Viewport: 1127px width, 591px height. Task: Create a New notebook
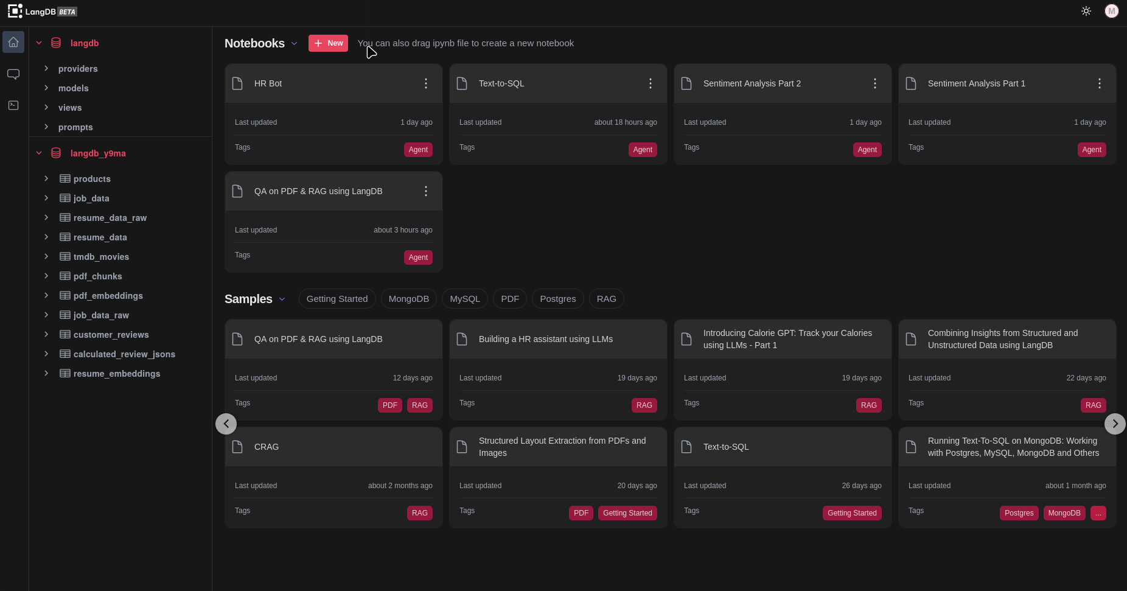point(328,43)
